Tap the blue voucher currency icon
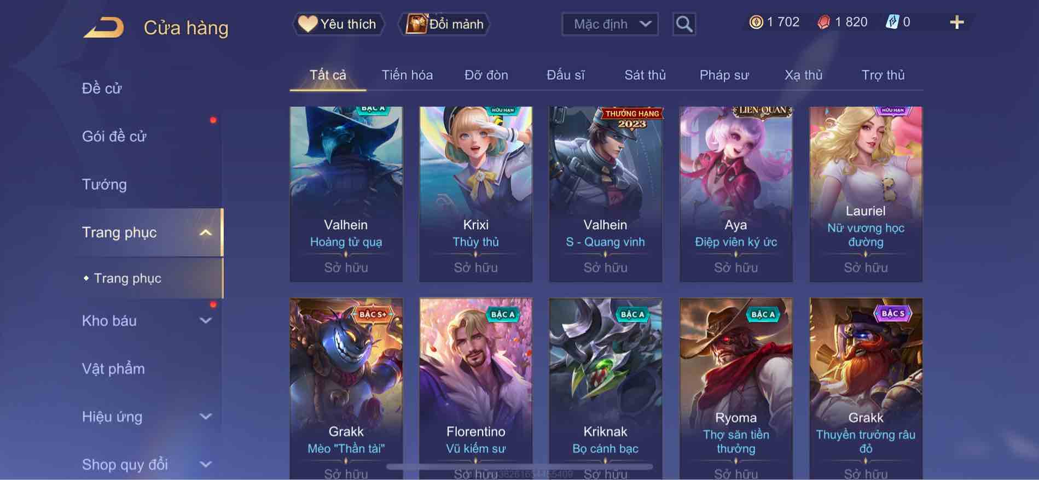The image size is (1039, 480). click(892, 22)
